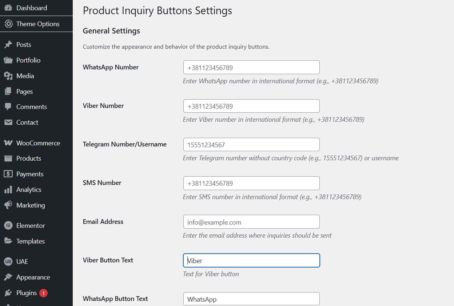Click the Posts pushpin icon

8,45
